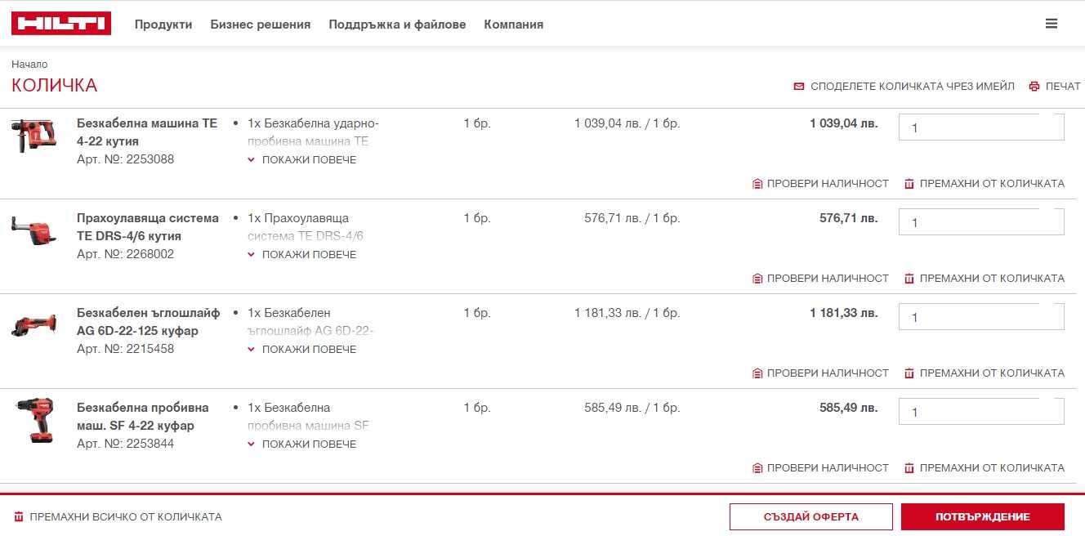
Task: Click the Печат link
Action: click(x=1063, y=86)
